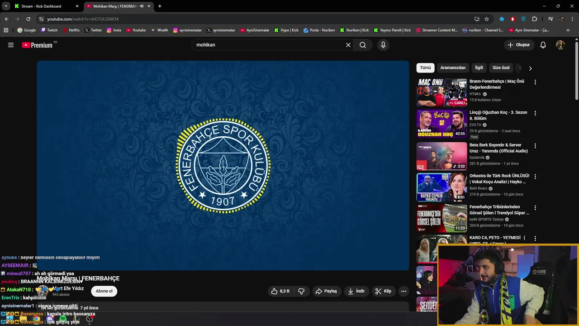The image size is (579, 326).
Task: Mute the Mohikan Marşı tab audio
Action: [142, 6]
